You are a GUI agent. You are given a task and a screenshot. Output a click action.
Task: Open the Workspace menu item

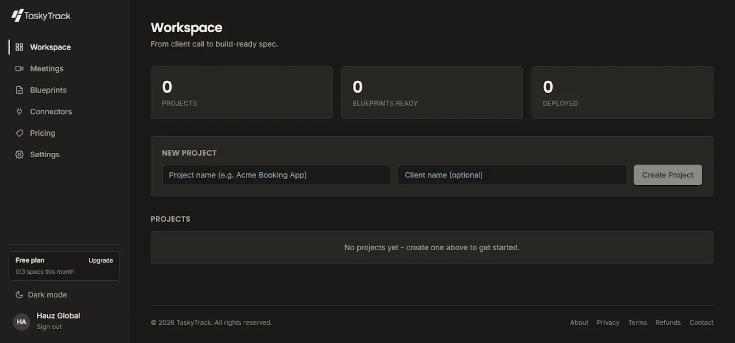click(x=64, y=47)
